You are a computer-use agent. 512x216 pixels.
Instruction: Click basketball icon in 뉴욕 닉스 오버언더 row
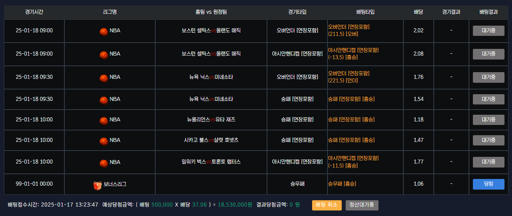pyautogui.click(x=104, y=78)
